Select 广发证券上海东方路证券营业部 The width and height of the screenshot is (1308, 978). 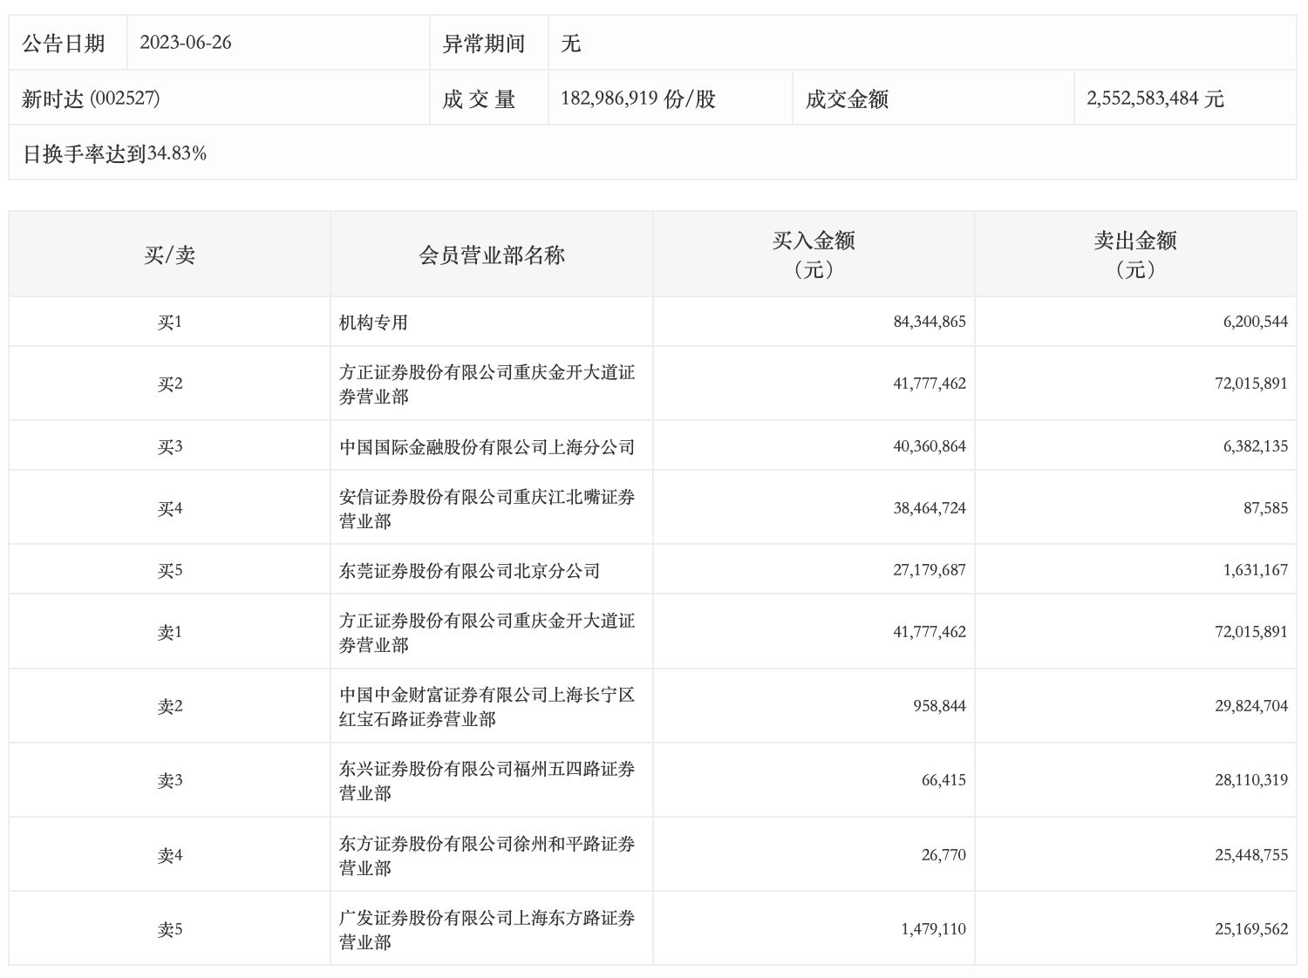487,930
